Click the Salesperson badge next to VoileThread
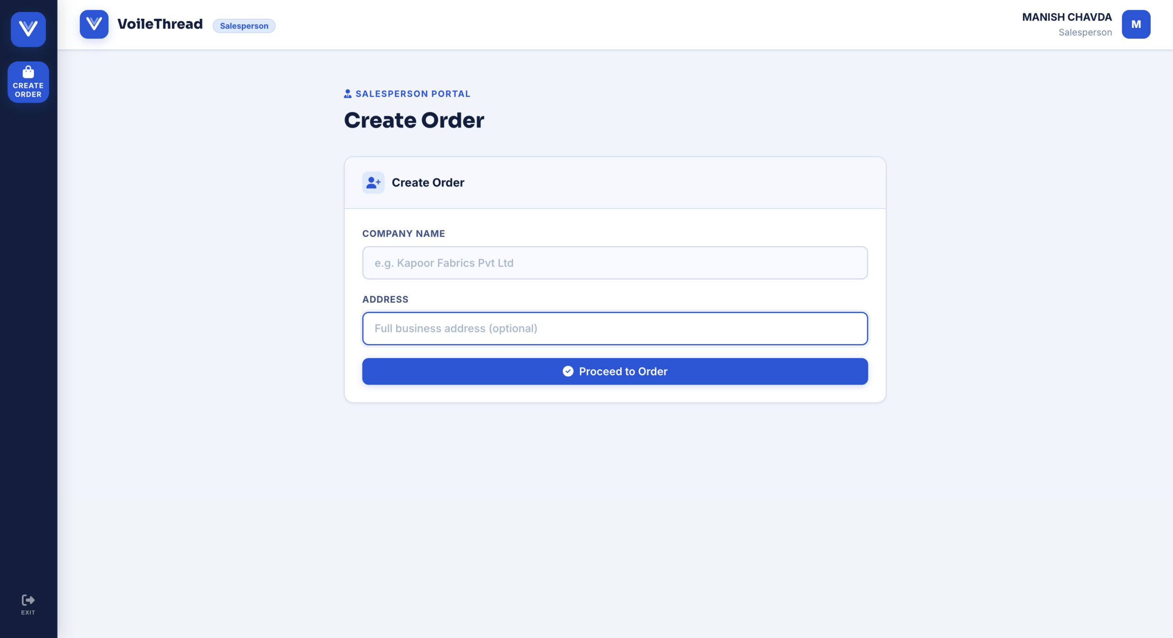1173x638 pixels. [244, 26]
